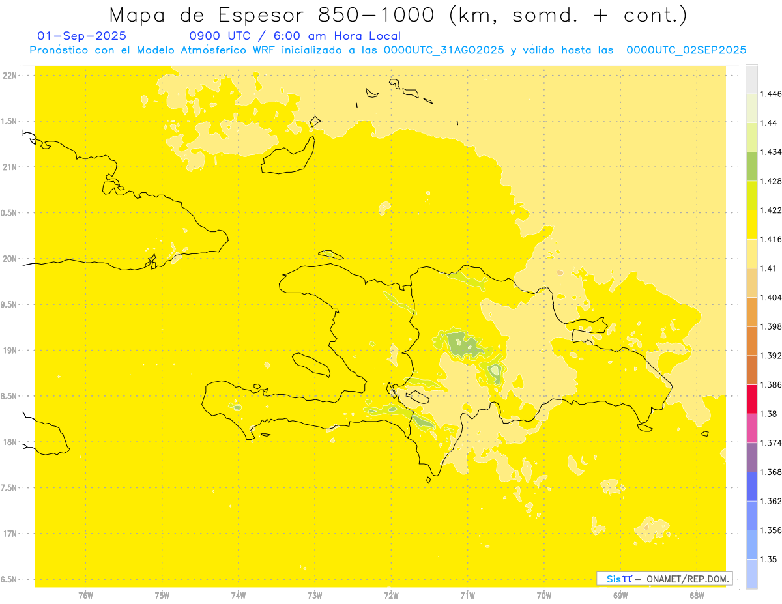Click the '20N' latitude label
Screen dimensions: 782x604
coord(11,259)
